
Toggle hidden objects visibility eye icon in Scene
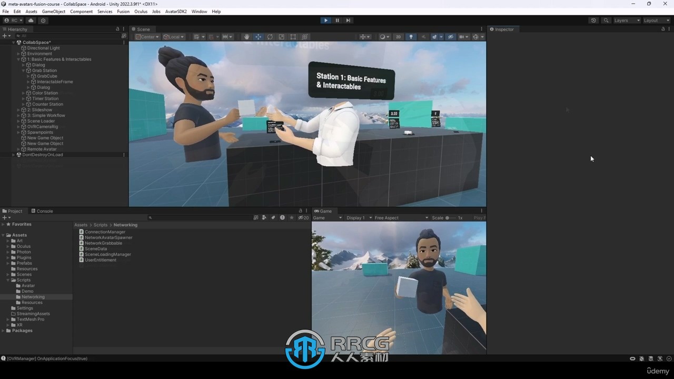[450, 37]
